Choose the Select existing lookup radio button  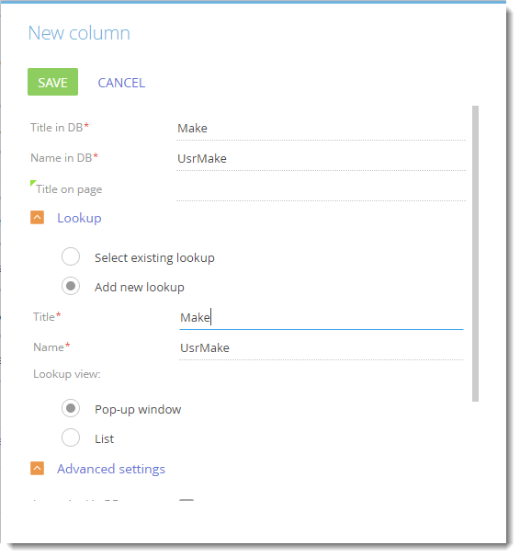click(71, 256)
